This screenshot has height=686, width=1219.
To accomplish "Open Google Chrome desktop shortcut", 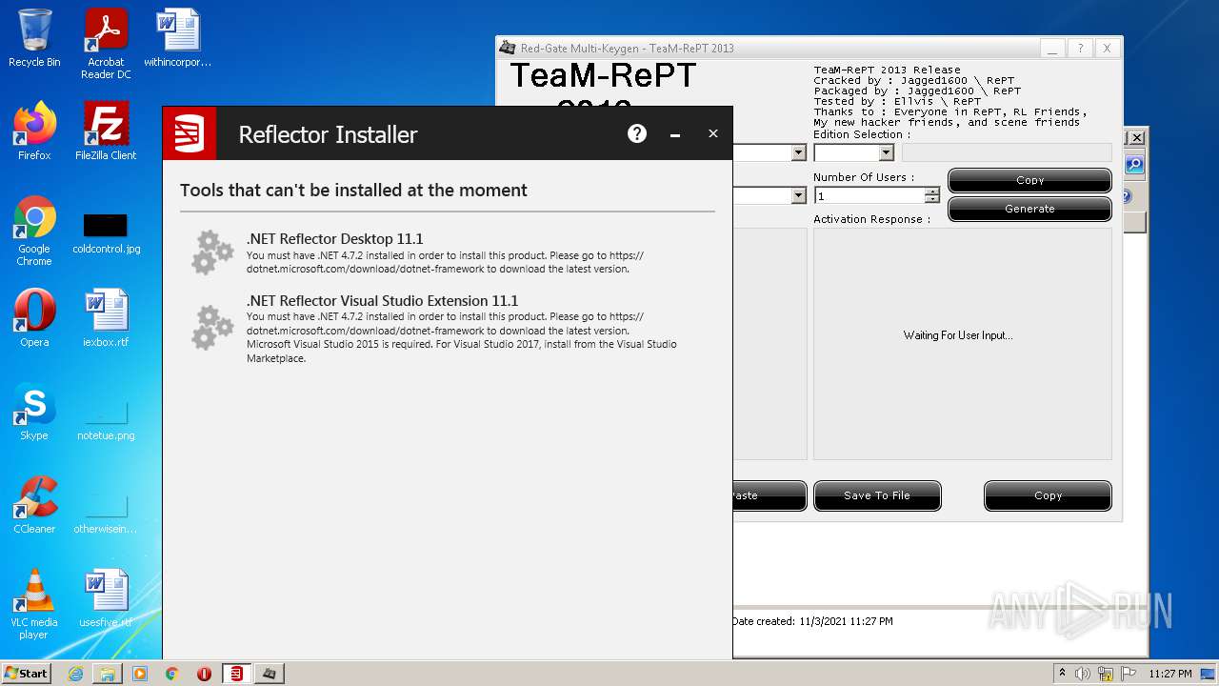I will [34, 231].
